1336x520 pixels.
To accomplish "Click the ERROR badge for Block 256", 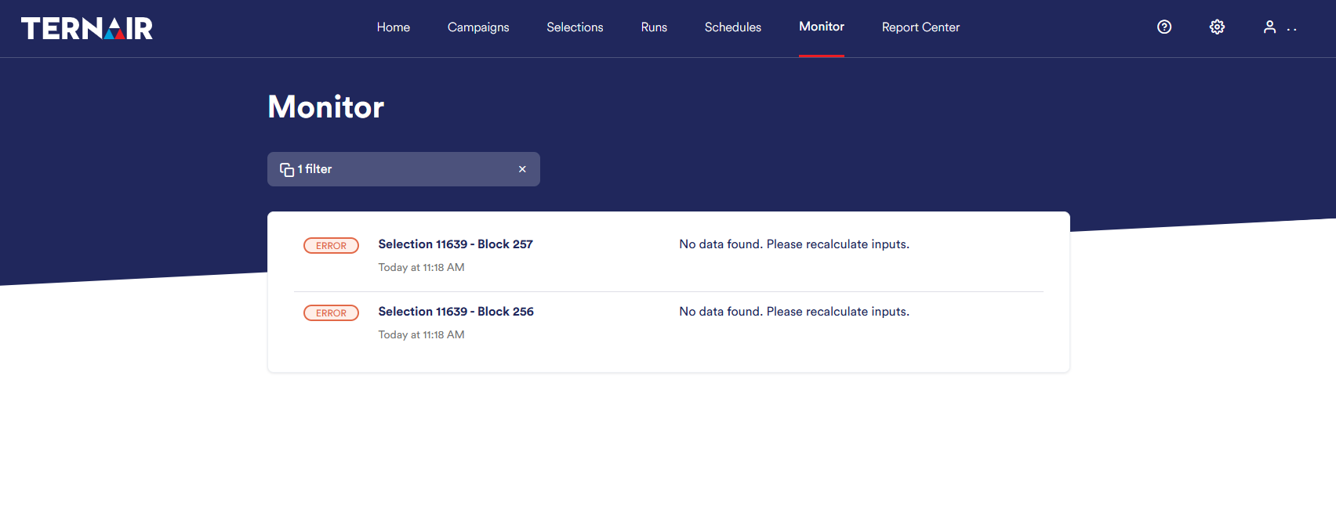I will [331, 313].
